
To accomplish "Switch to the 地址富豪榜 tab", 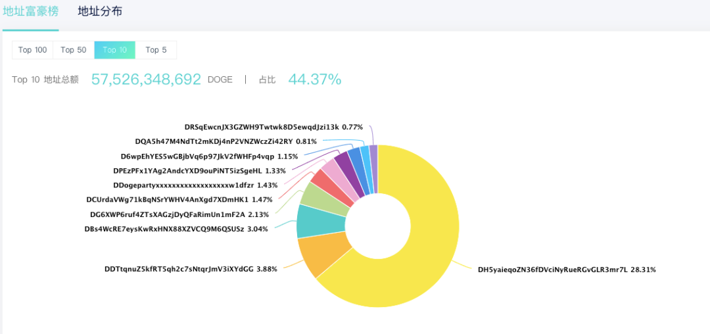I will (30, 12).
